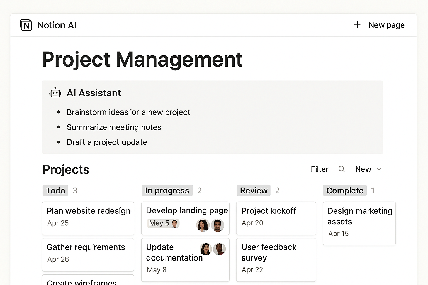
Task: Click the man's avatar on Develop landing page
Action: (x=218, y=225)
